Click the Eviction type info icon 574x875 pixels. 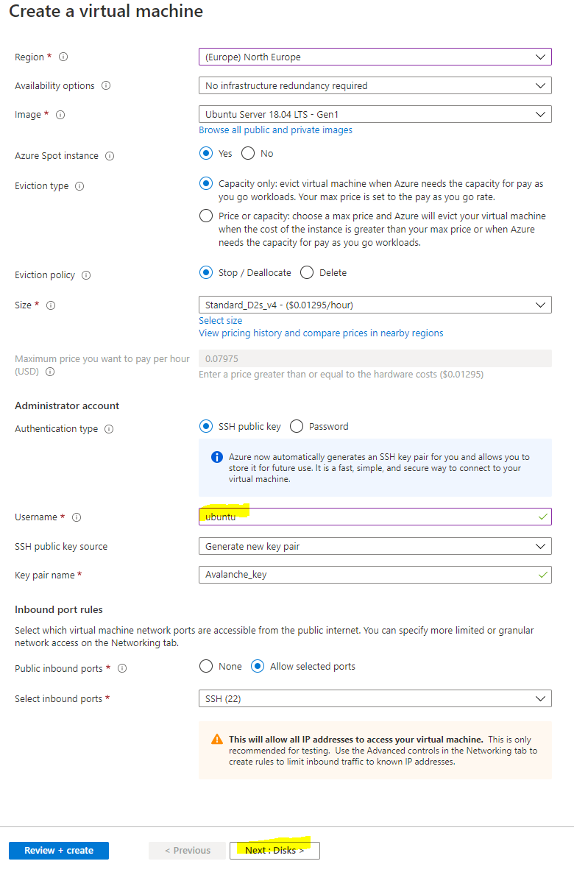[x=79, y=186]
